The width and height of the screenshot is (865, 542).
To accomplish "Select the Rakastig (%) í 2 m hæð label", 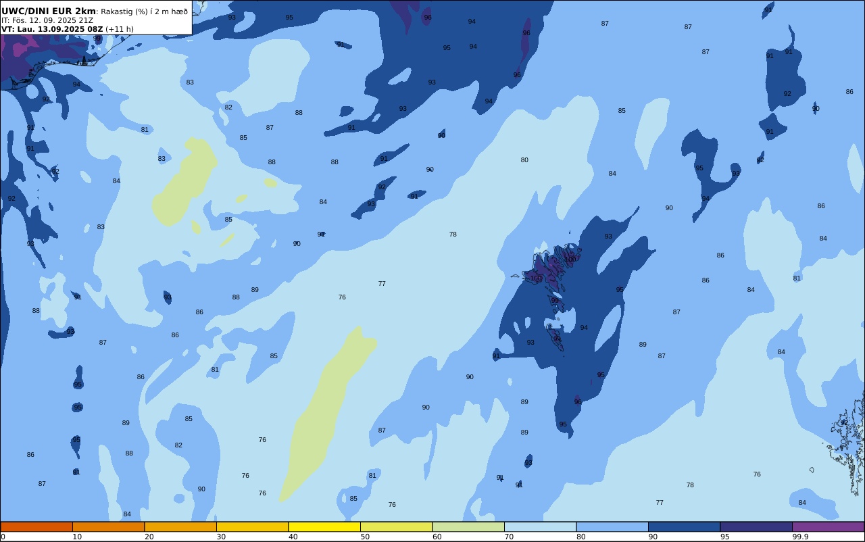I will coord(144,11).
